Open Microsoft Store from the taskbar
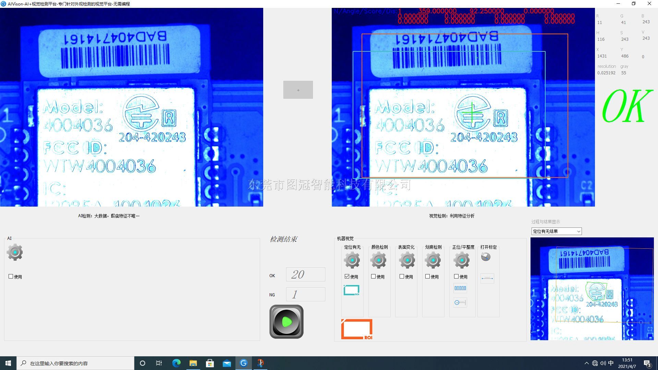 click(x=210, y=363)
